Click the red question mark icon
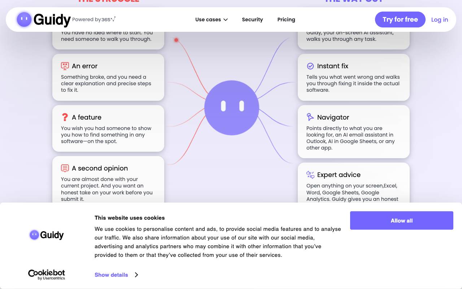The height and width of the screenshot is (289, 462). (65, 117)
